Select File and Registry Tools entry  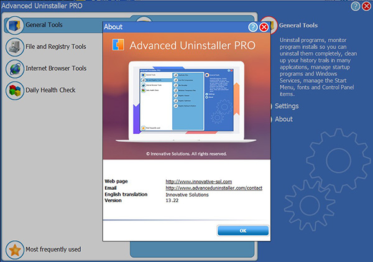(x=56, y=47)
